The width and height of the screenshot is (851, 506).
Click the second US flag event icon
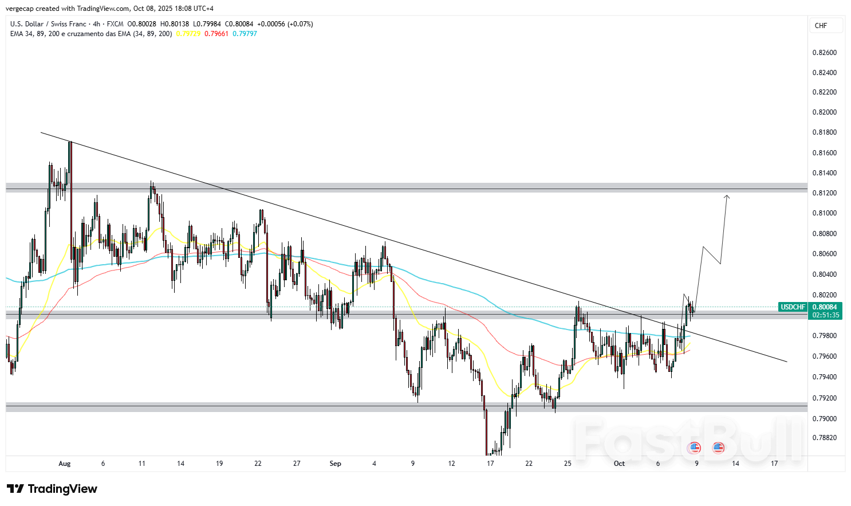pyautogui.click(x=718, y=448)
